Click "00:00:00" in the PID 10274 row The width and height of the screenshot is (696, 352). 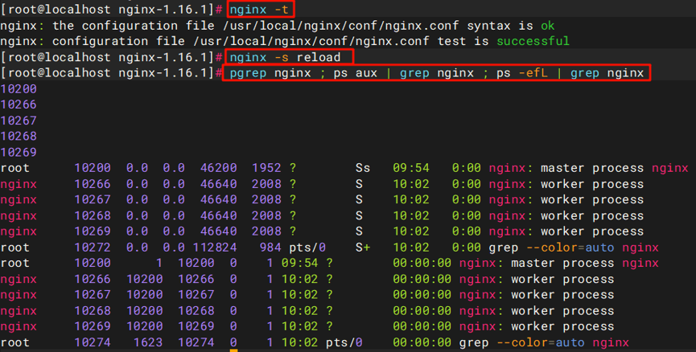[422, 342]
